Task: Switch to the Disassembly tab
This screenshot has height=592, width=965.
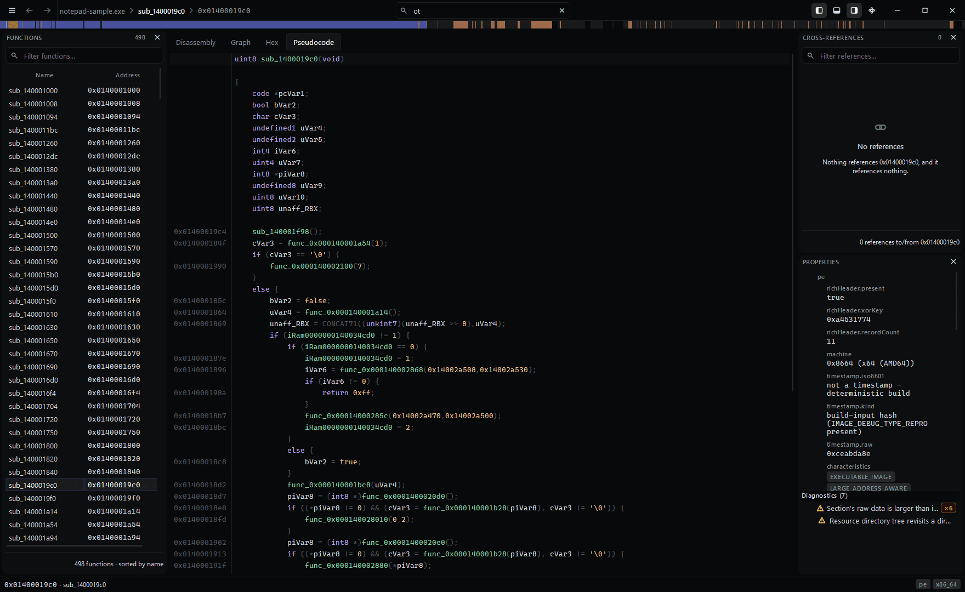Action: point(196,42)
